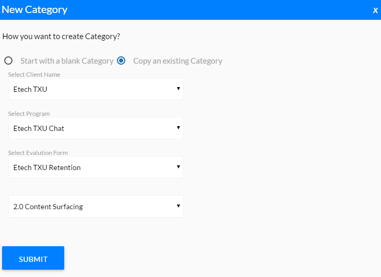
Task: Click the arrow on the 2.0 Content Surfacing dropdown
Action: click(x=178, y=206)
